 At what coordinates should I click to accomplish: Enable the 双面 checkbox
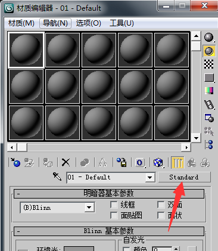pos(161,204)
